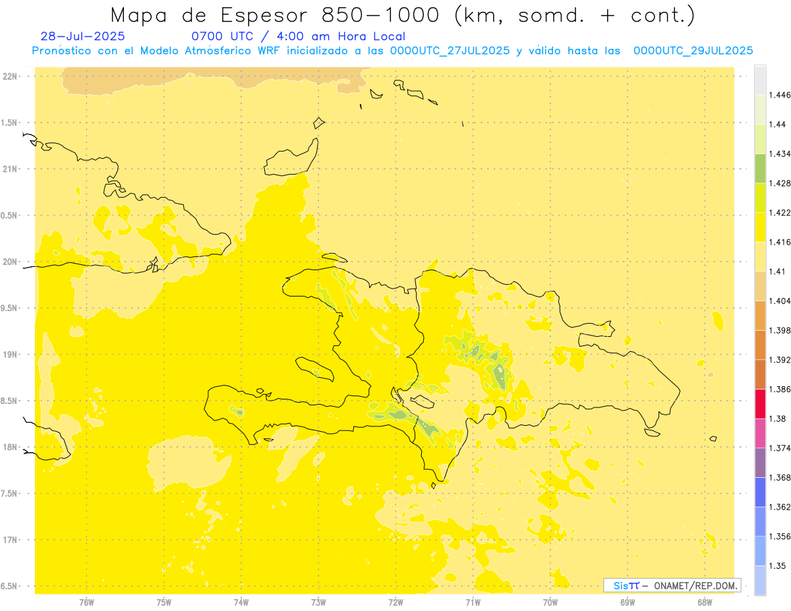Pick the bright yellow legend band between 1.416 and 1.422
The image size is (791, 611).
tap(760, 227)
